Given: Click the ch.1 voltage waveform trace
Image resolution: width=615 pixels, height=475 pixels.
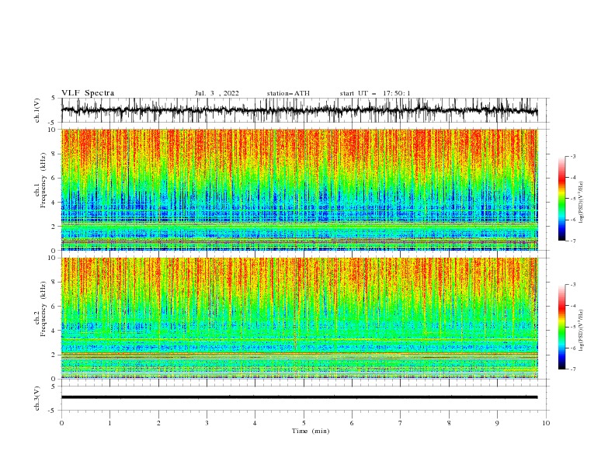Looking at the screenshot, I should 299,110.
